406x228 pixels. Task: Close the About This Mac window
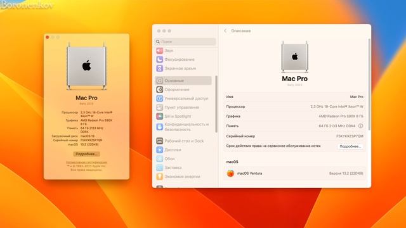click(48, 37)
